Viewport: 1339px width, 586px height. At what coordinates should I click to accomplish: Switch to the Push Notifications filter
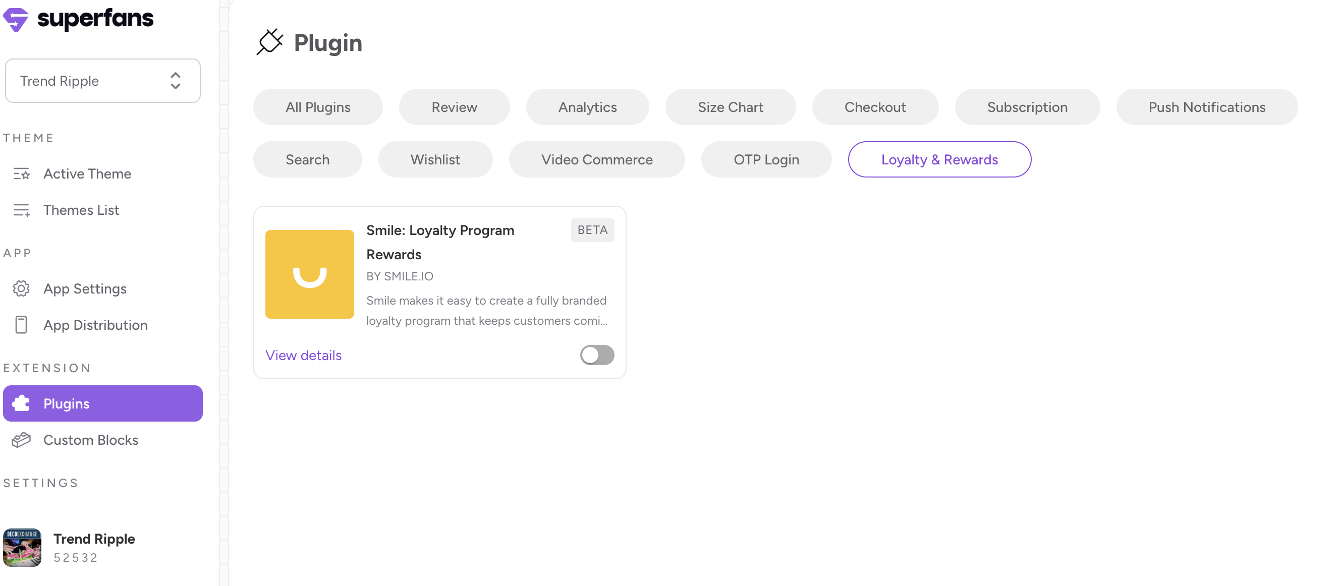coord(1206,107)
